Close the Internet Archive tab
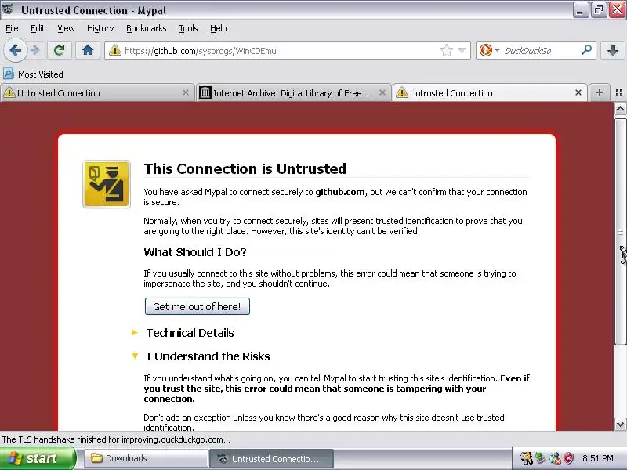Screen dimensions: 627x470 pos(382,92)
